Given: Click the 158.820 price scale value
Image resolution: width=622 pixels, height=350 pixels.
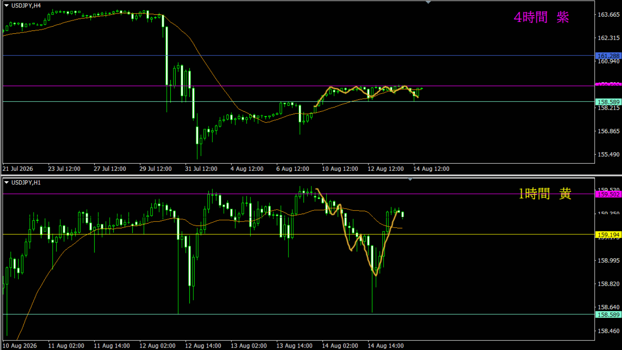Looking at the screenshot, I should pyautogui.click(x=609, y=284).
